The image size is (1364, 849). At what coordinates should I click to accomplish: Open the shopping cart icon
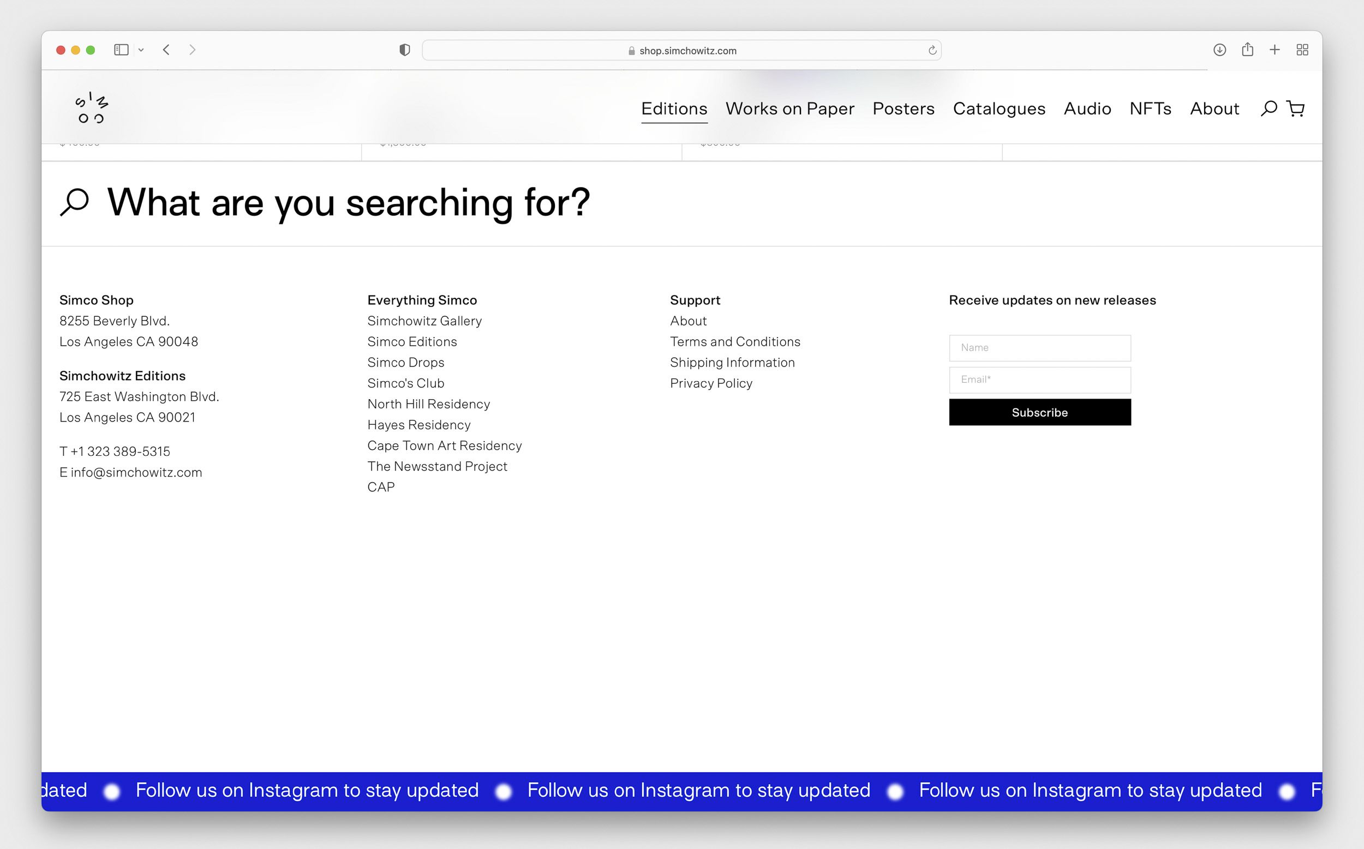click(1295, 109)
